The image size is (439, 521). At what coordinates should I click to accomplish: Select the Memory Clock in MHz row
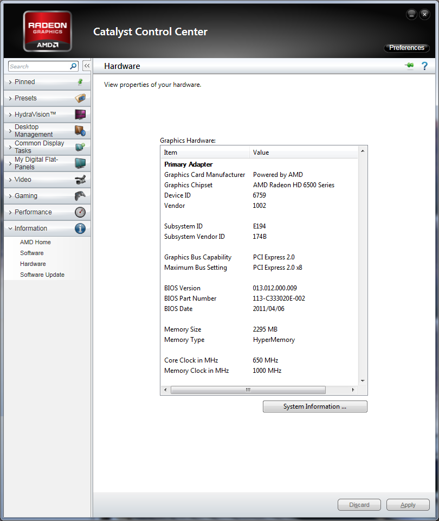click(x=259, y=371)
